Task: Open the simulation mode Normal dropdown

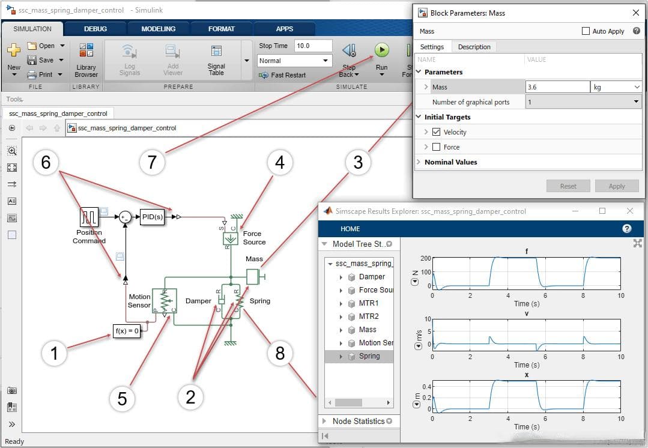Action: click(x=294, y=61)
